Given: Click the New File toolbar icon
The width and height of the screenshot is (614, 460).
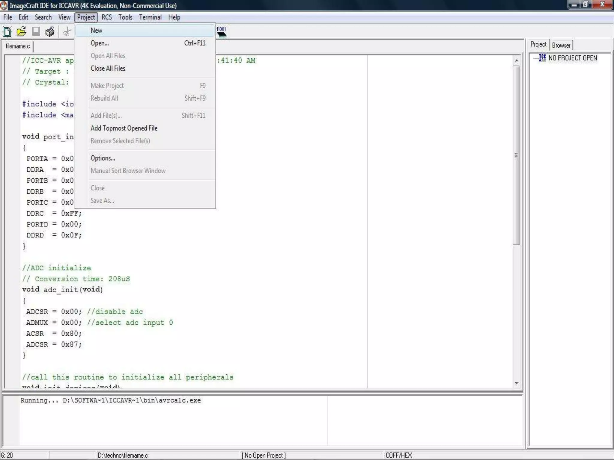Looking at the screenshot, I should pyautogui.click(x=7, y=31).
